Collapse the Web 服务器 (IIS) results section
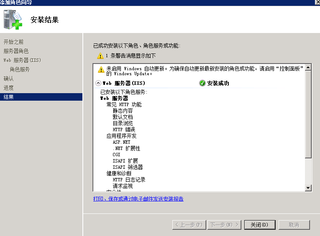Screen dimensions: 320x236 (x=98, y=83)
